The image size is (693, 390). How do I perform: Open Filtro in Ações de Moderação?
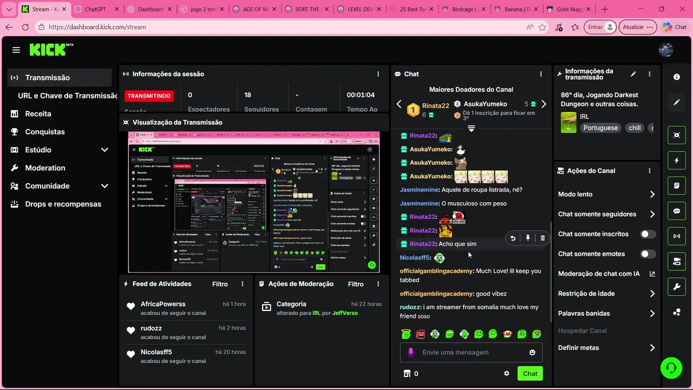[356, 284]
